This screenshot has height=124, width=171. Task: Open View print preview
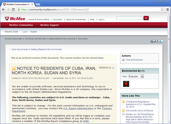(x=134, y=60)
